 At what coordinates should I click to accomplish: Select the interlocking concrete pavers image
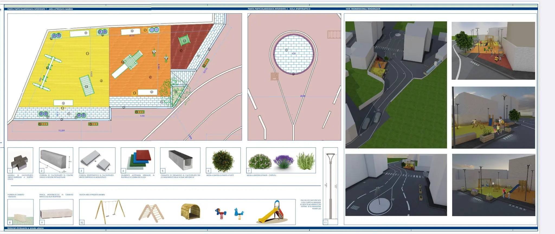(20, 161)
